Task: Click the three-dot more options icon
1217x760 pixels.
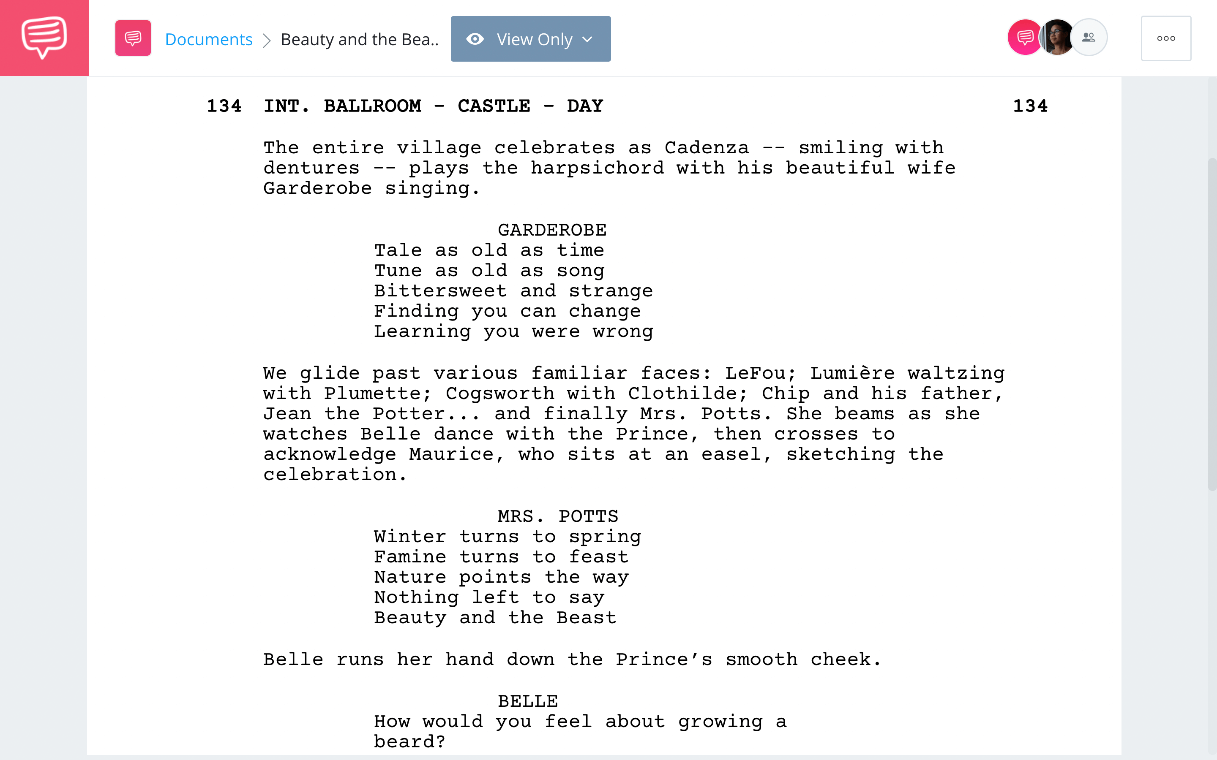Action: [x=1166, y=38]
